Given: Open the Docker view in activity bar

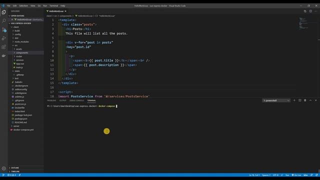Looking at the screenshot, I should [4, 55].
